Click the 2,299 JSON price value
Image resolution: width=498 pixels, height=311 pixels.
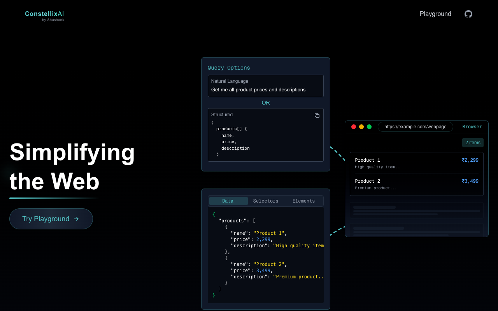(263, 239)
